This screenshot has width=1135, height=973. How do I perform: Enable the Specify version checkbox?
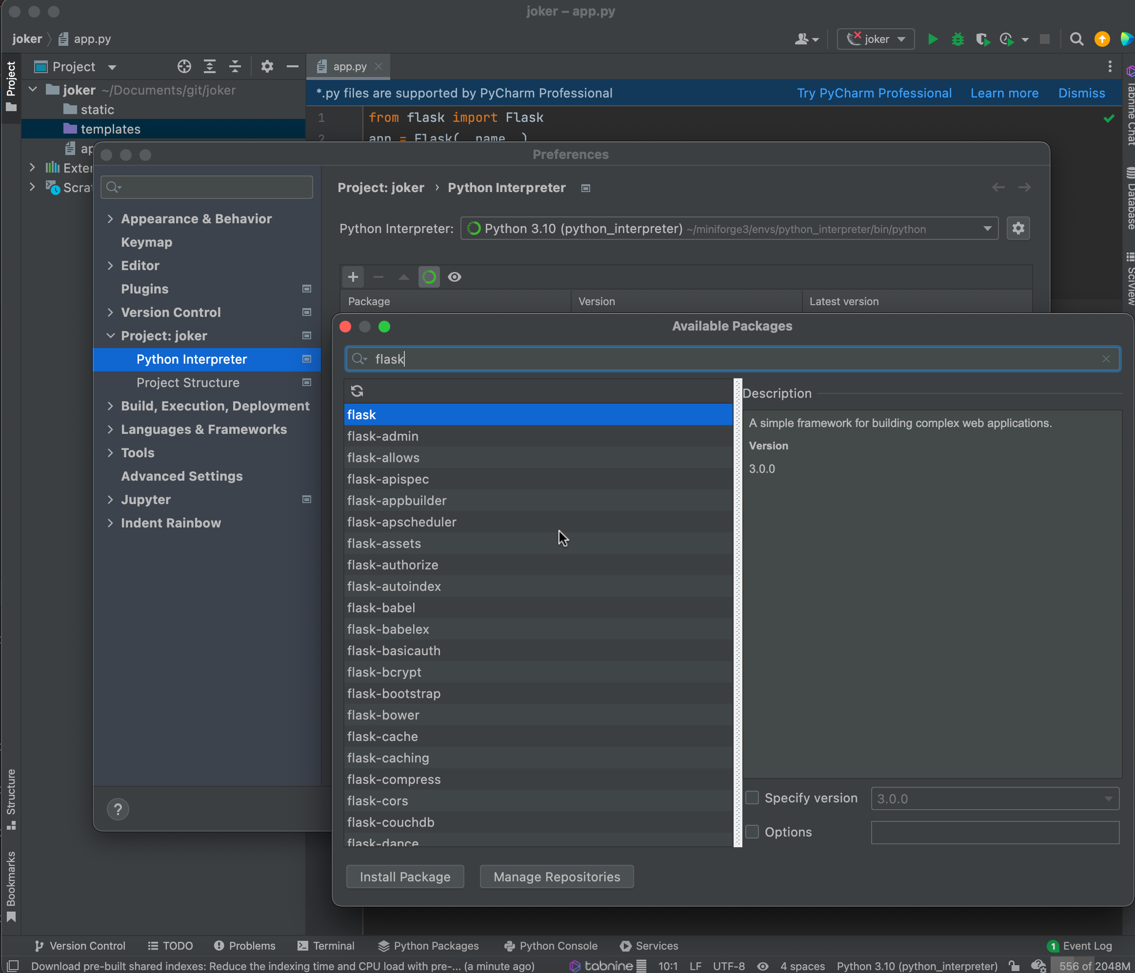[x=752, y=798]
